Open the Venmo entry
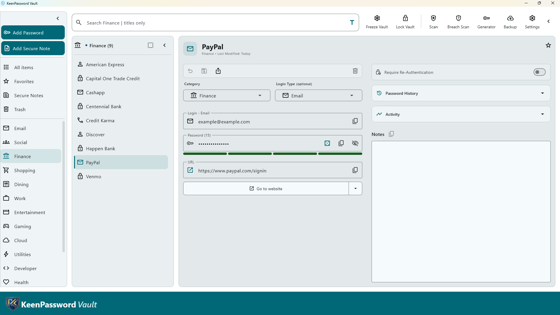 coord(121,176)
